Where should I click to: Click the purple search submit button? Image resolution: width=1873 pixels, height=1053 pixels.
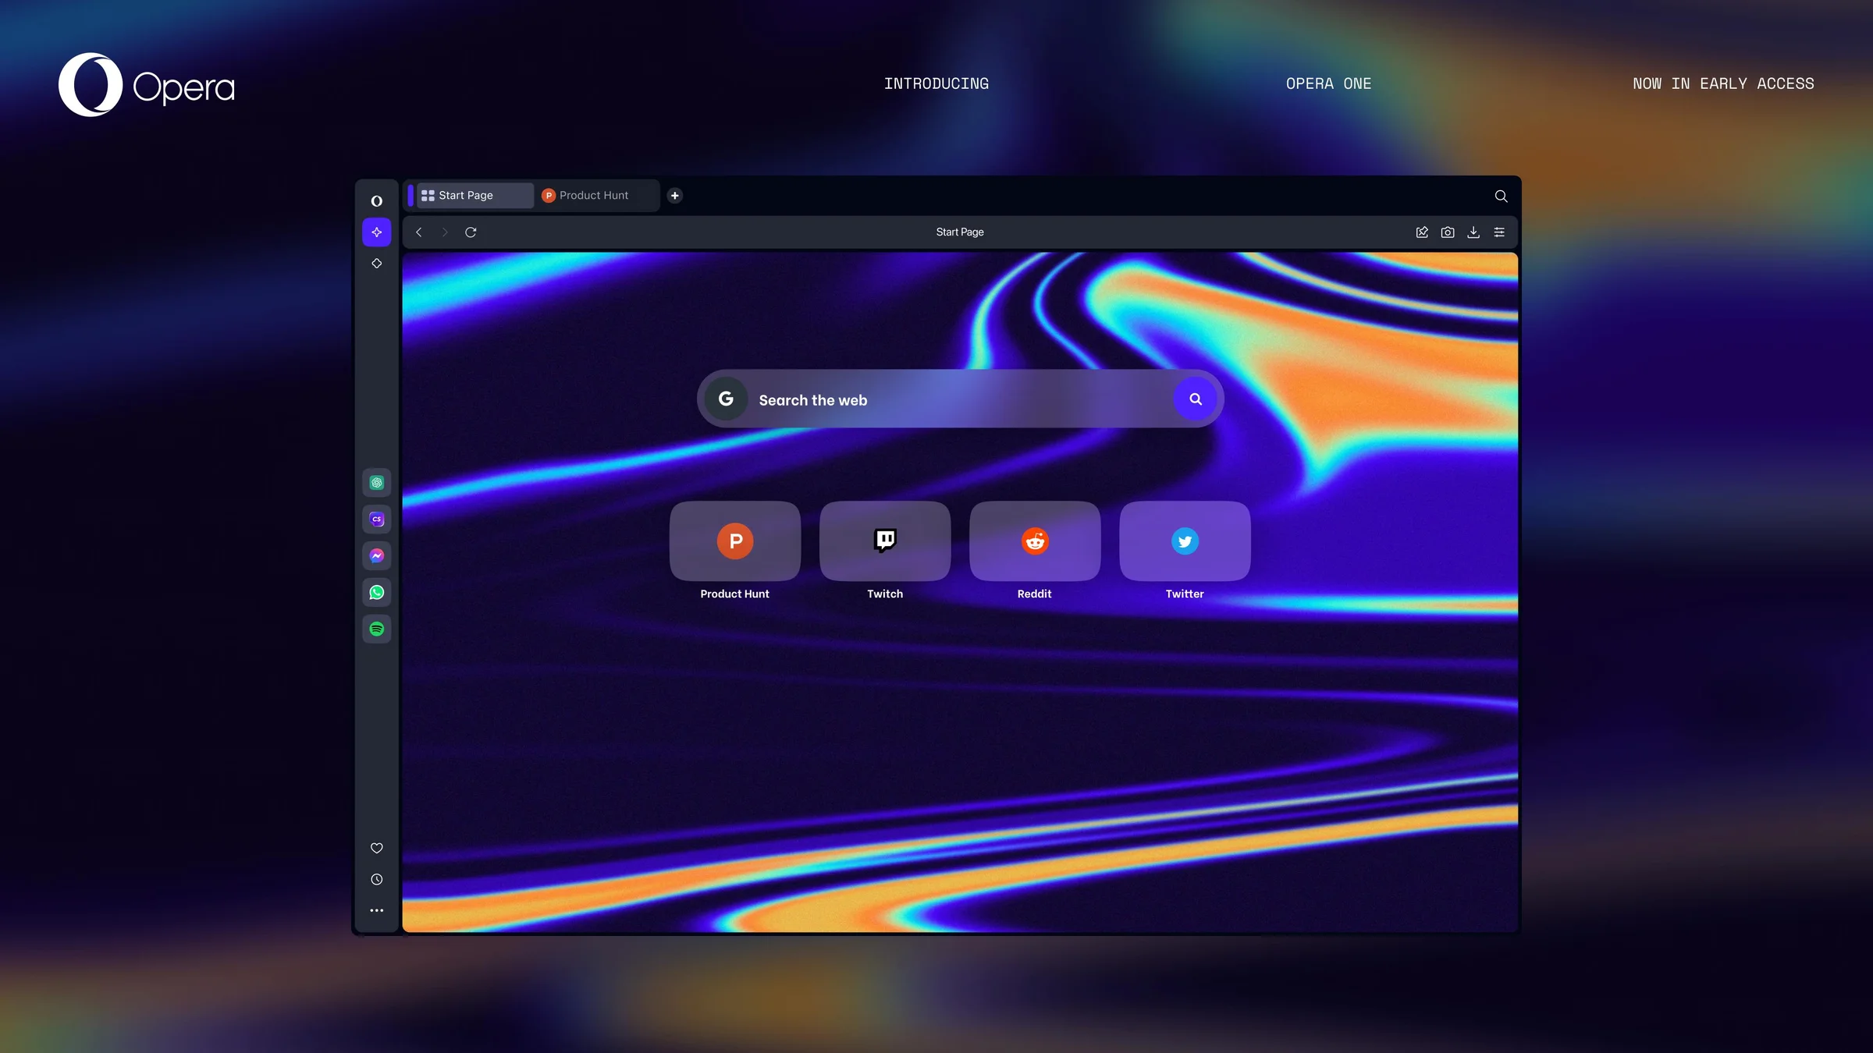tap(1195, 399)
